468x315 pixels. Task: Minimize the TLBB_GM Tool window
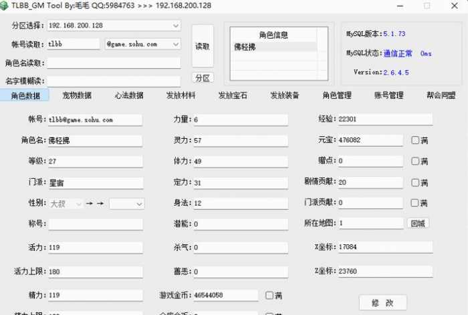[x=400, y=5]
